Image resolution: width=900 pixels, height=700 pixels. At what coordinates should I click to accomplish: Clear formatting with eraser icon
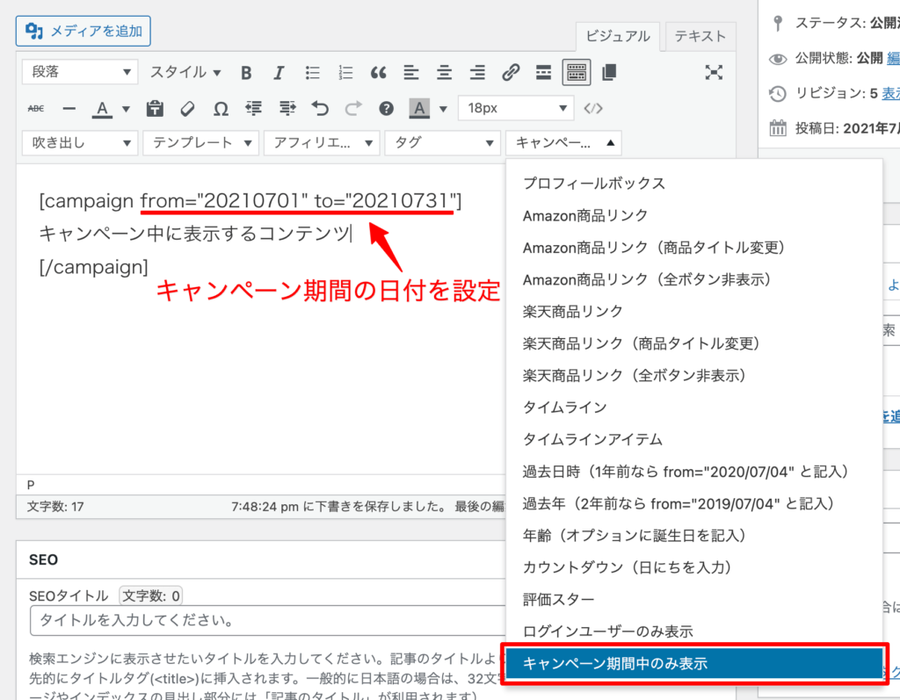click(x=188, y=108)
